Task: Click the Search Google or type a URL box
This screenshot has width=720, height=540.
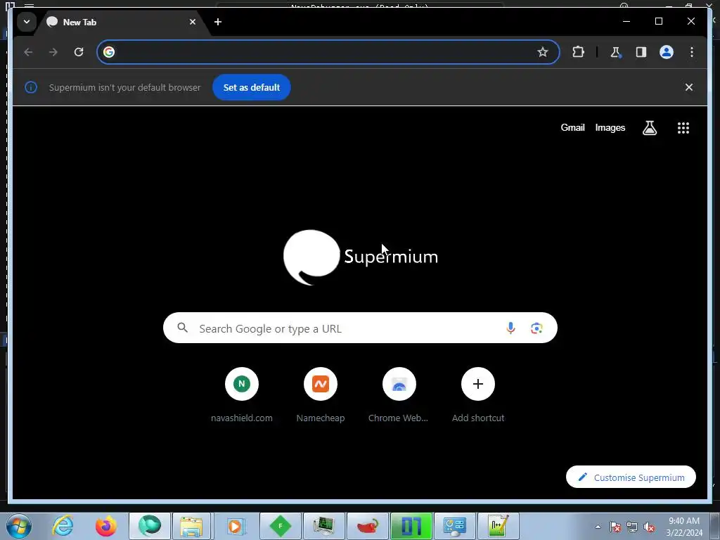Action: pyautogui.click(x=360, y=328)
